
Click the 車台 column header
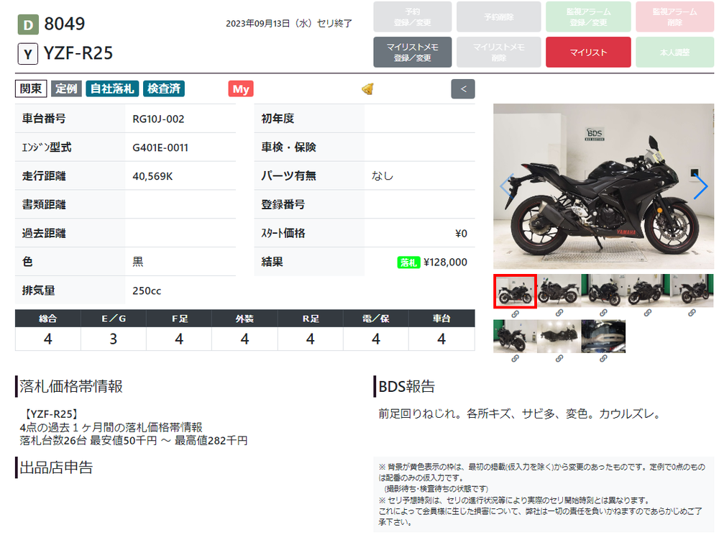click(441, 318)
